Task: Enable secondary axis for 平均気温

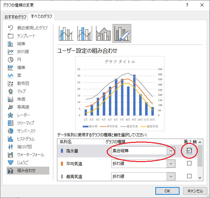Action: 189,163
